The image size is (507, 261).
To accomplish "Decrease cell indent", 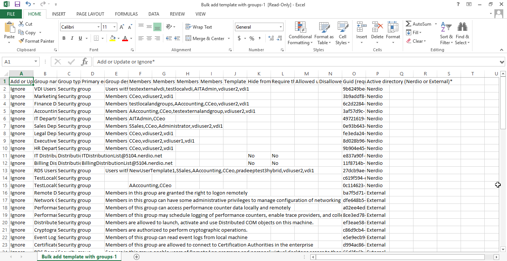I will [x=168, y=38].
